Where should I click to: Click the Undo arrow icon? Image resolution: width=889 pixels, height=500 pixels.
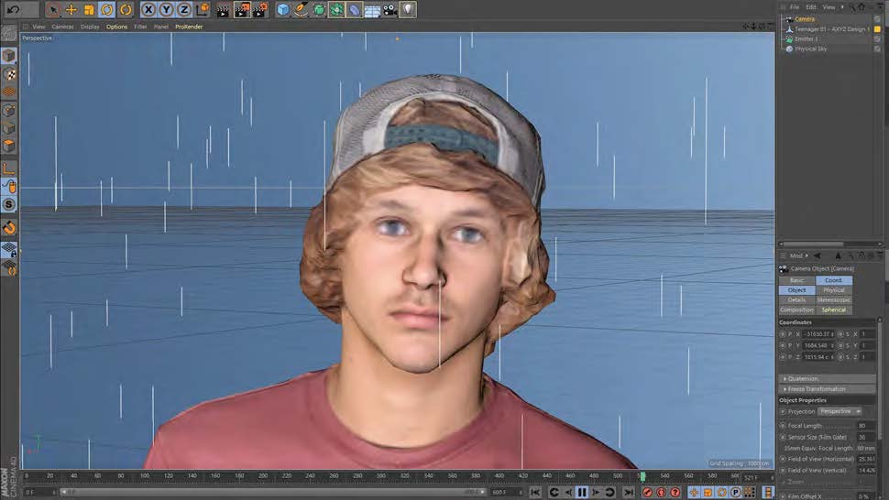click(13, 9)
